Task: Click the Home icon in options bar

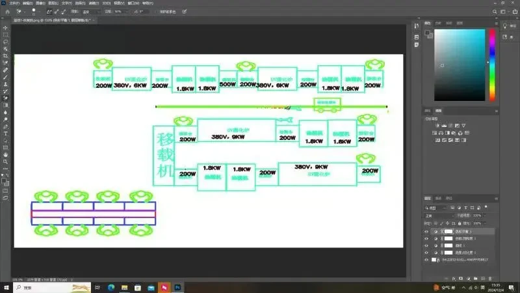Action: coord(7,12)
